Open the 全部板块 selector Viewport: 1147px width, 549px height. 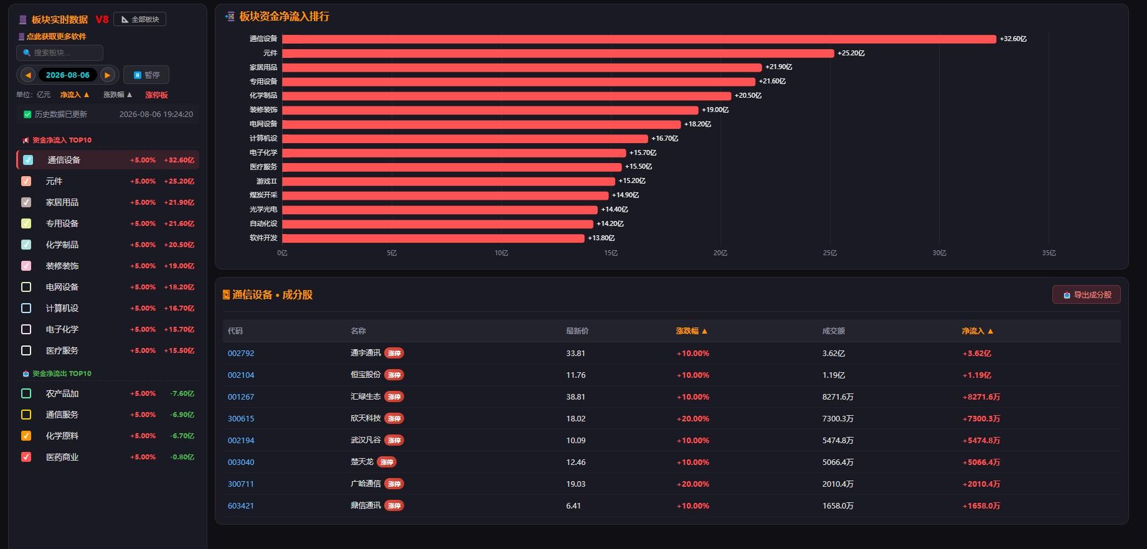(139, 19)
